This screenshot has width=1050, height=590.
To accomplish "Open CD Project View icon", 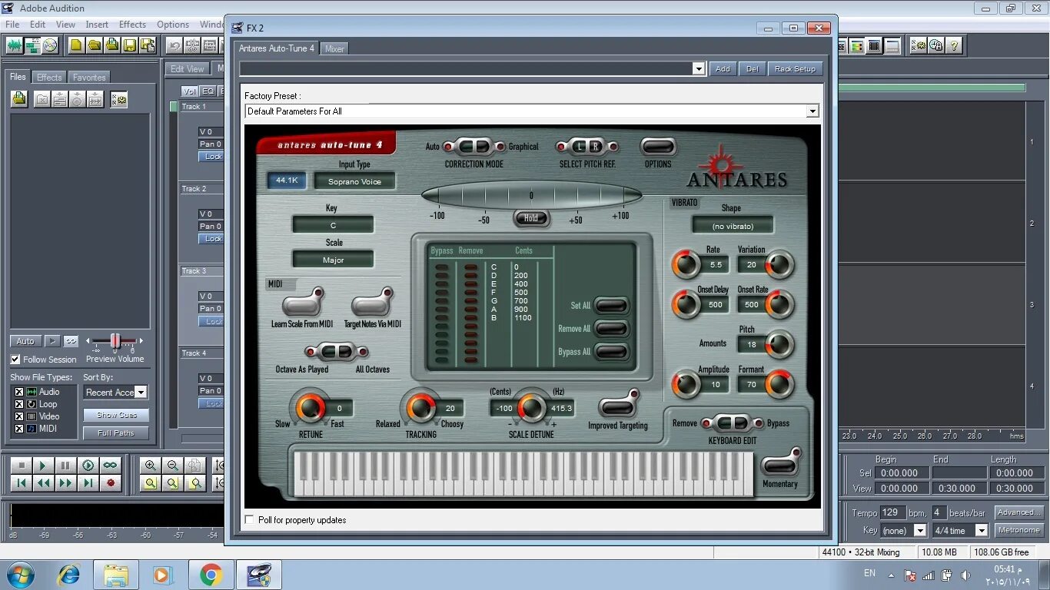I will [x=50, y=45].
